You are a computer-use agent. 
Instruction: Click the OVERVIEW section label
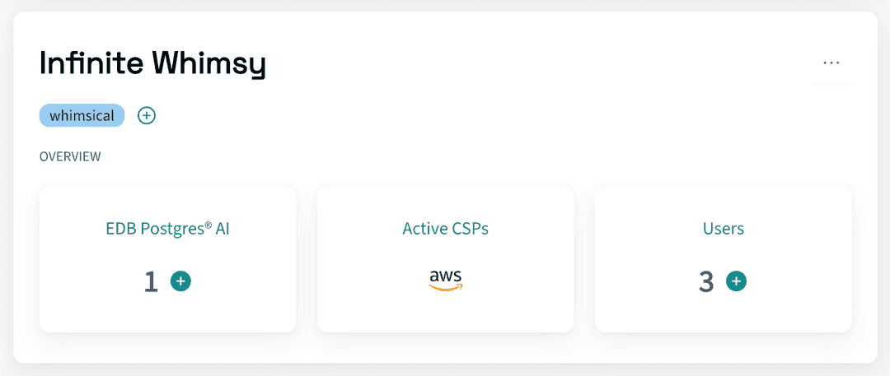(x=70, y=156)
